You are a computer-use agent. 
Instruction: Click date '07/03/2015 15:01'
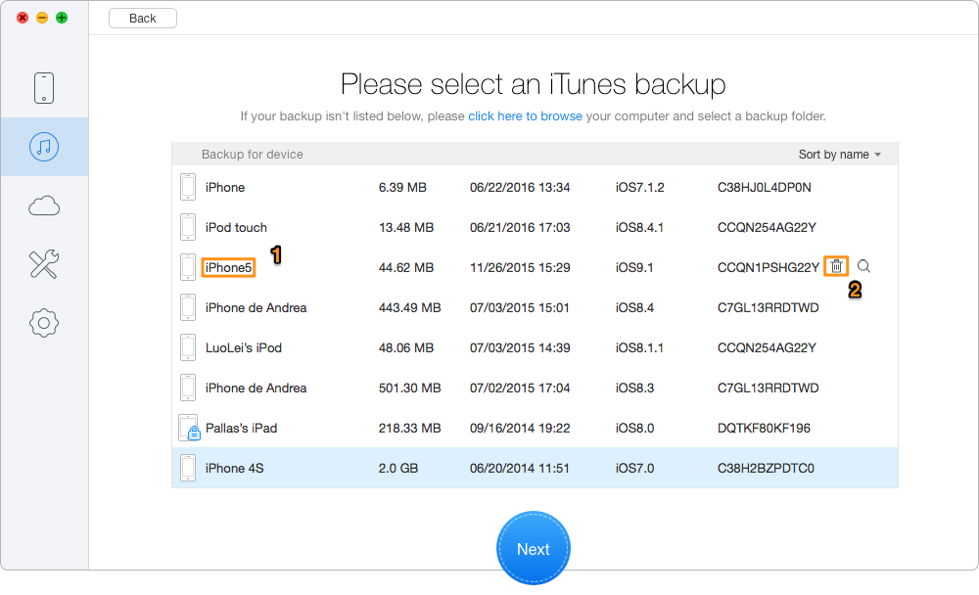point(520,308)
